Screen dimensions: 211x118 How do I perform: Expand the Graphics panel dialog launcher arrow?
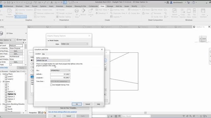pyautogui.click(x=54, y=20)
